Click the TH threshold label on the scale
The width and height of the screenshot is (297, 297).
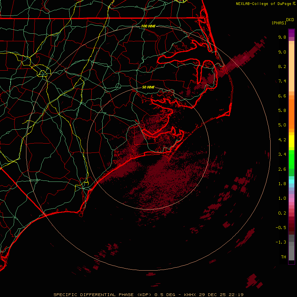(283, 257)
